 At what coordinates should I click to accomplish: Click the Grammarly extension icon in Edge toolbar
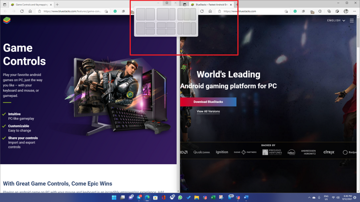(x=295, y=11)
